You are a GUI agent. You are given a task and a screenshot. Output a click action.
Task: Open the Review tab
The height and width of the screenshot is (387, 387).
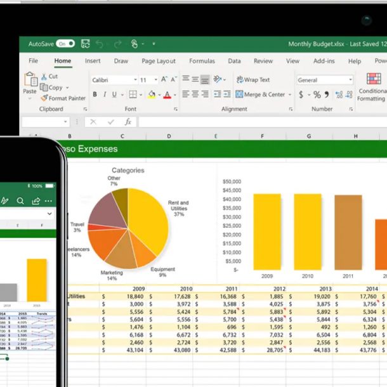[263, 61]
